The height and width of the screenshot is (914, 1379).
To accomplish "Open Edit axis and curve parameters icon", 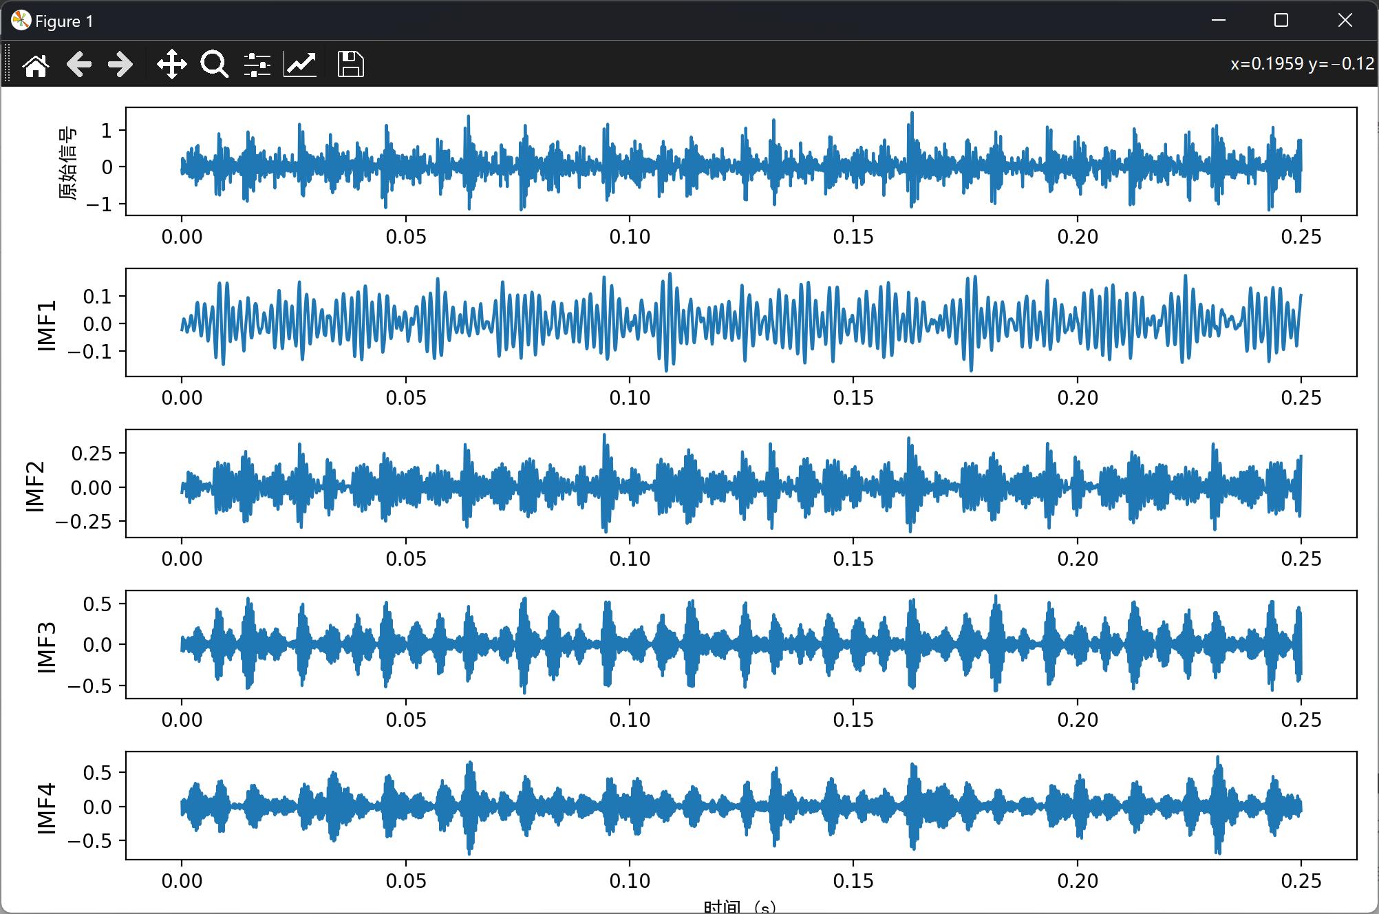I will (301, 65).
